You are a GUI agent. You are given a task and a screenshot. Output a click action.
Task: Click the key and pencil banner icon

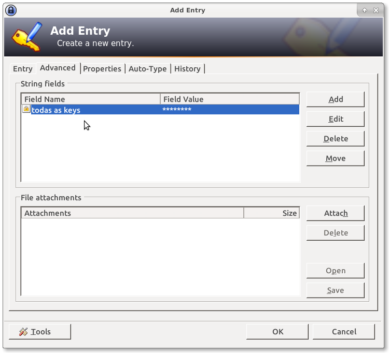[27, 37]
